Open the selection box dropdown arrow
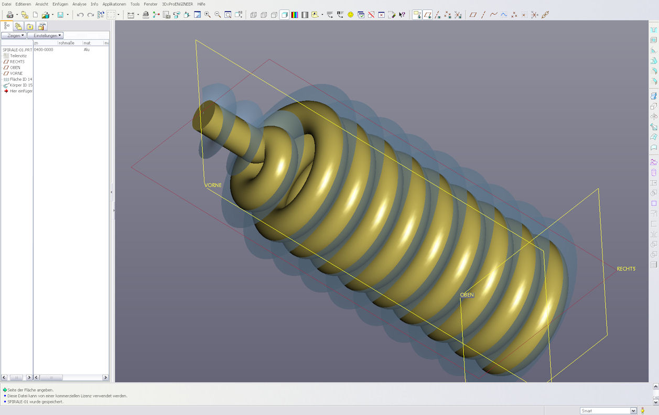 (118, 15)
